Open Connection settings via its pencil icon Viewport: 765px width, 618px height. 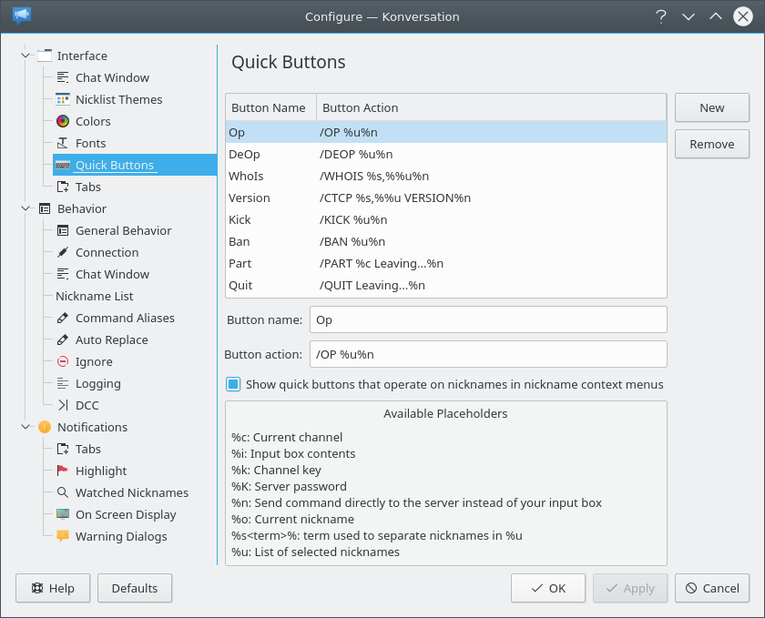[x=61, y=252]
